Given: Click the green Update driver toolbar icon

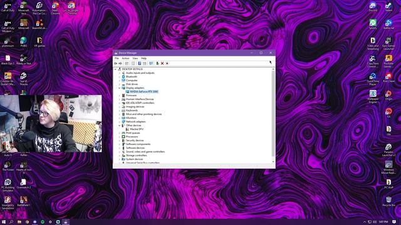Looking at the screenshot, I should tap(157, 63).
